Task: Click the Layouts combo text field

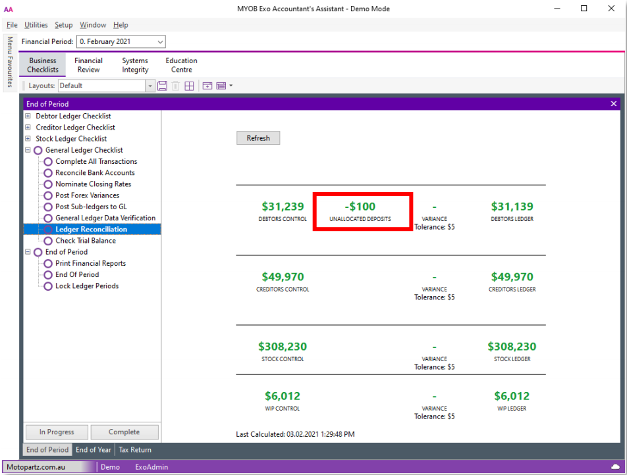Action: click(x=102, y=86)
